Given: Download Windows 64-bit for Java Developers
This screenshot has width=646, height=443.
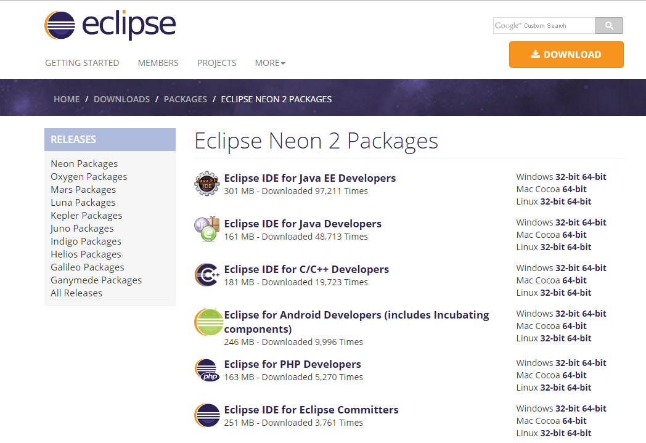Looking at the screenshot, I should (x=594, y=222).
